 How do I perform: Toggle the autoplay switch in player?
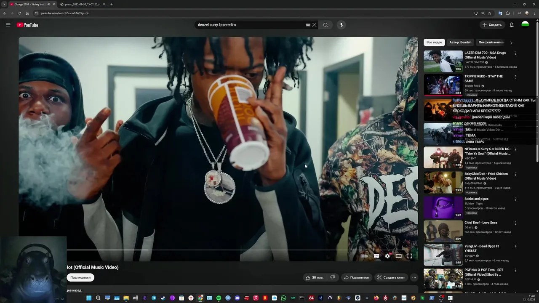click(x=364, y=256)
